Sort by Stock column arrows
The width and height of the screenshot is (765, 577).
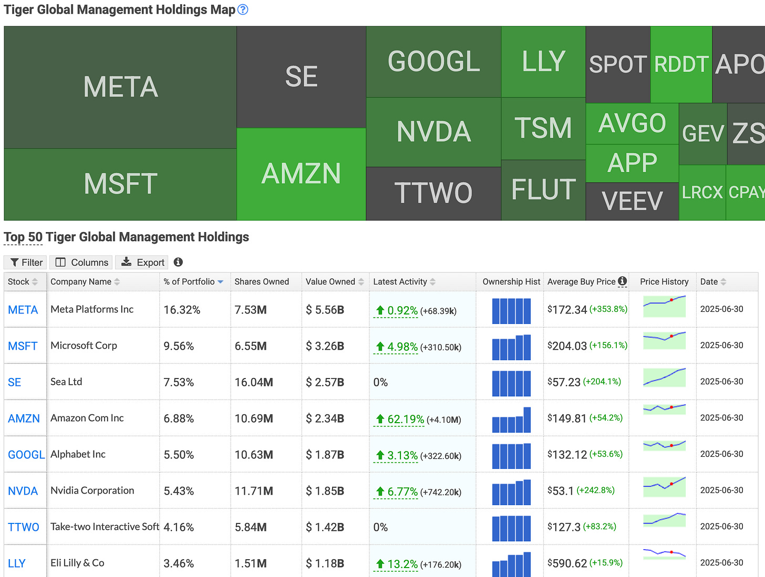(x=35, y=282)
